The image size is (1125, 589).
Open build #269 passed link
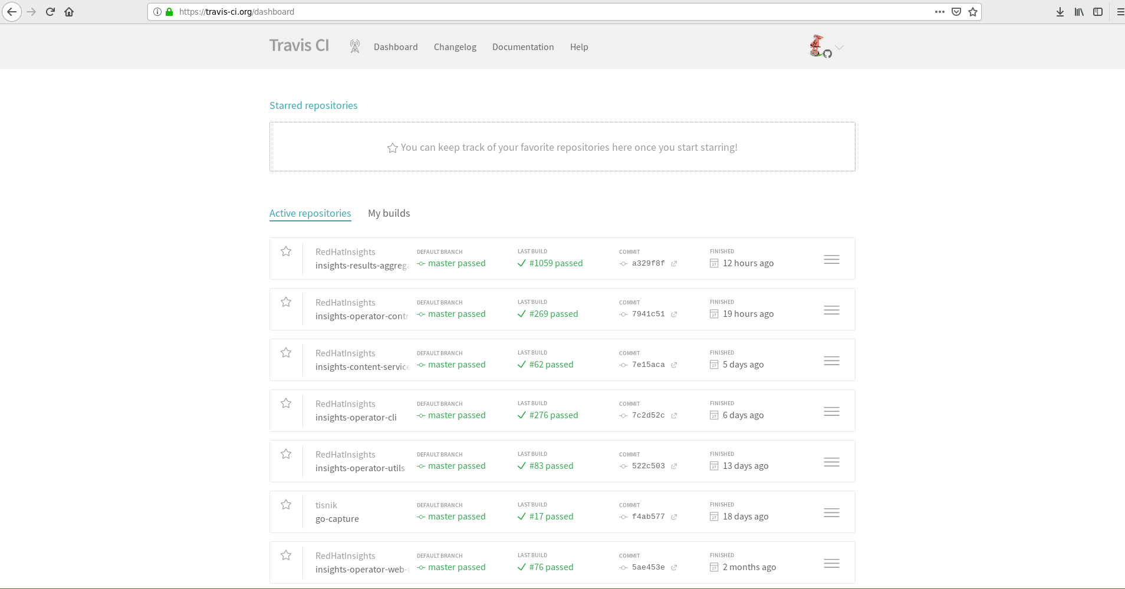[554, 314]
